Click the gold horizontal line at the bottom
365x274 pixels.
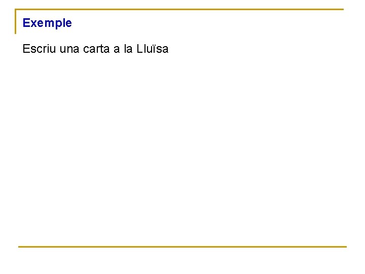click(x=182, y=247)
